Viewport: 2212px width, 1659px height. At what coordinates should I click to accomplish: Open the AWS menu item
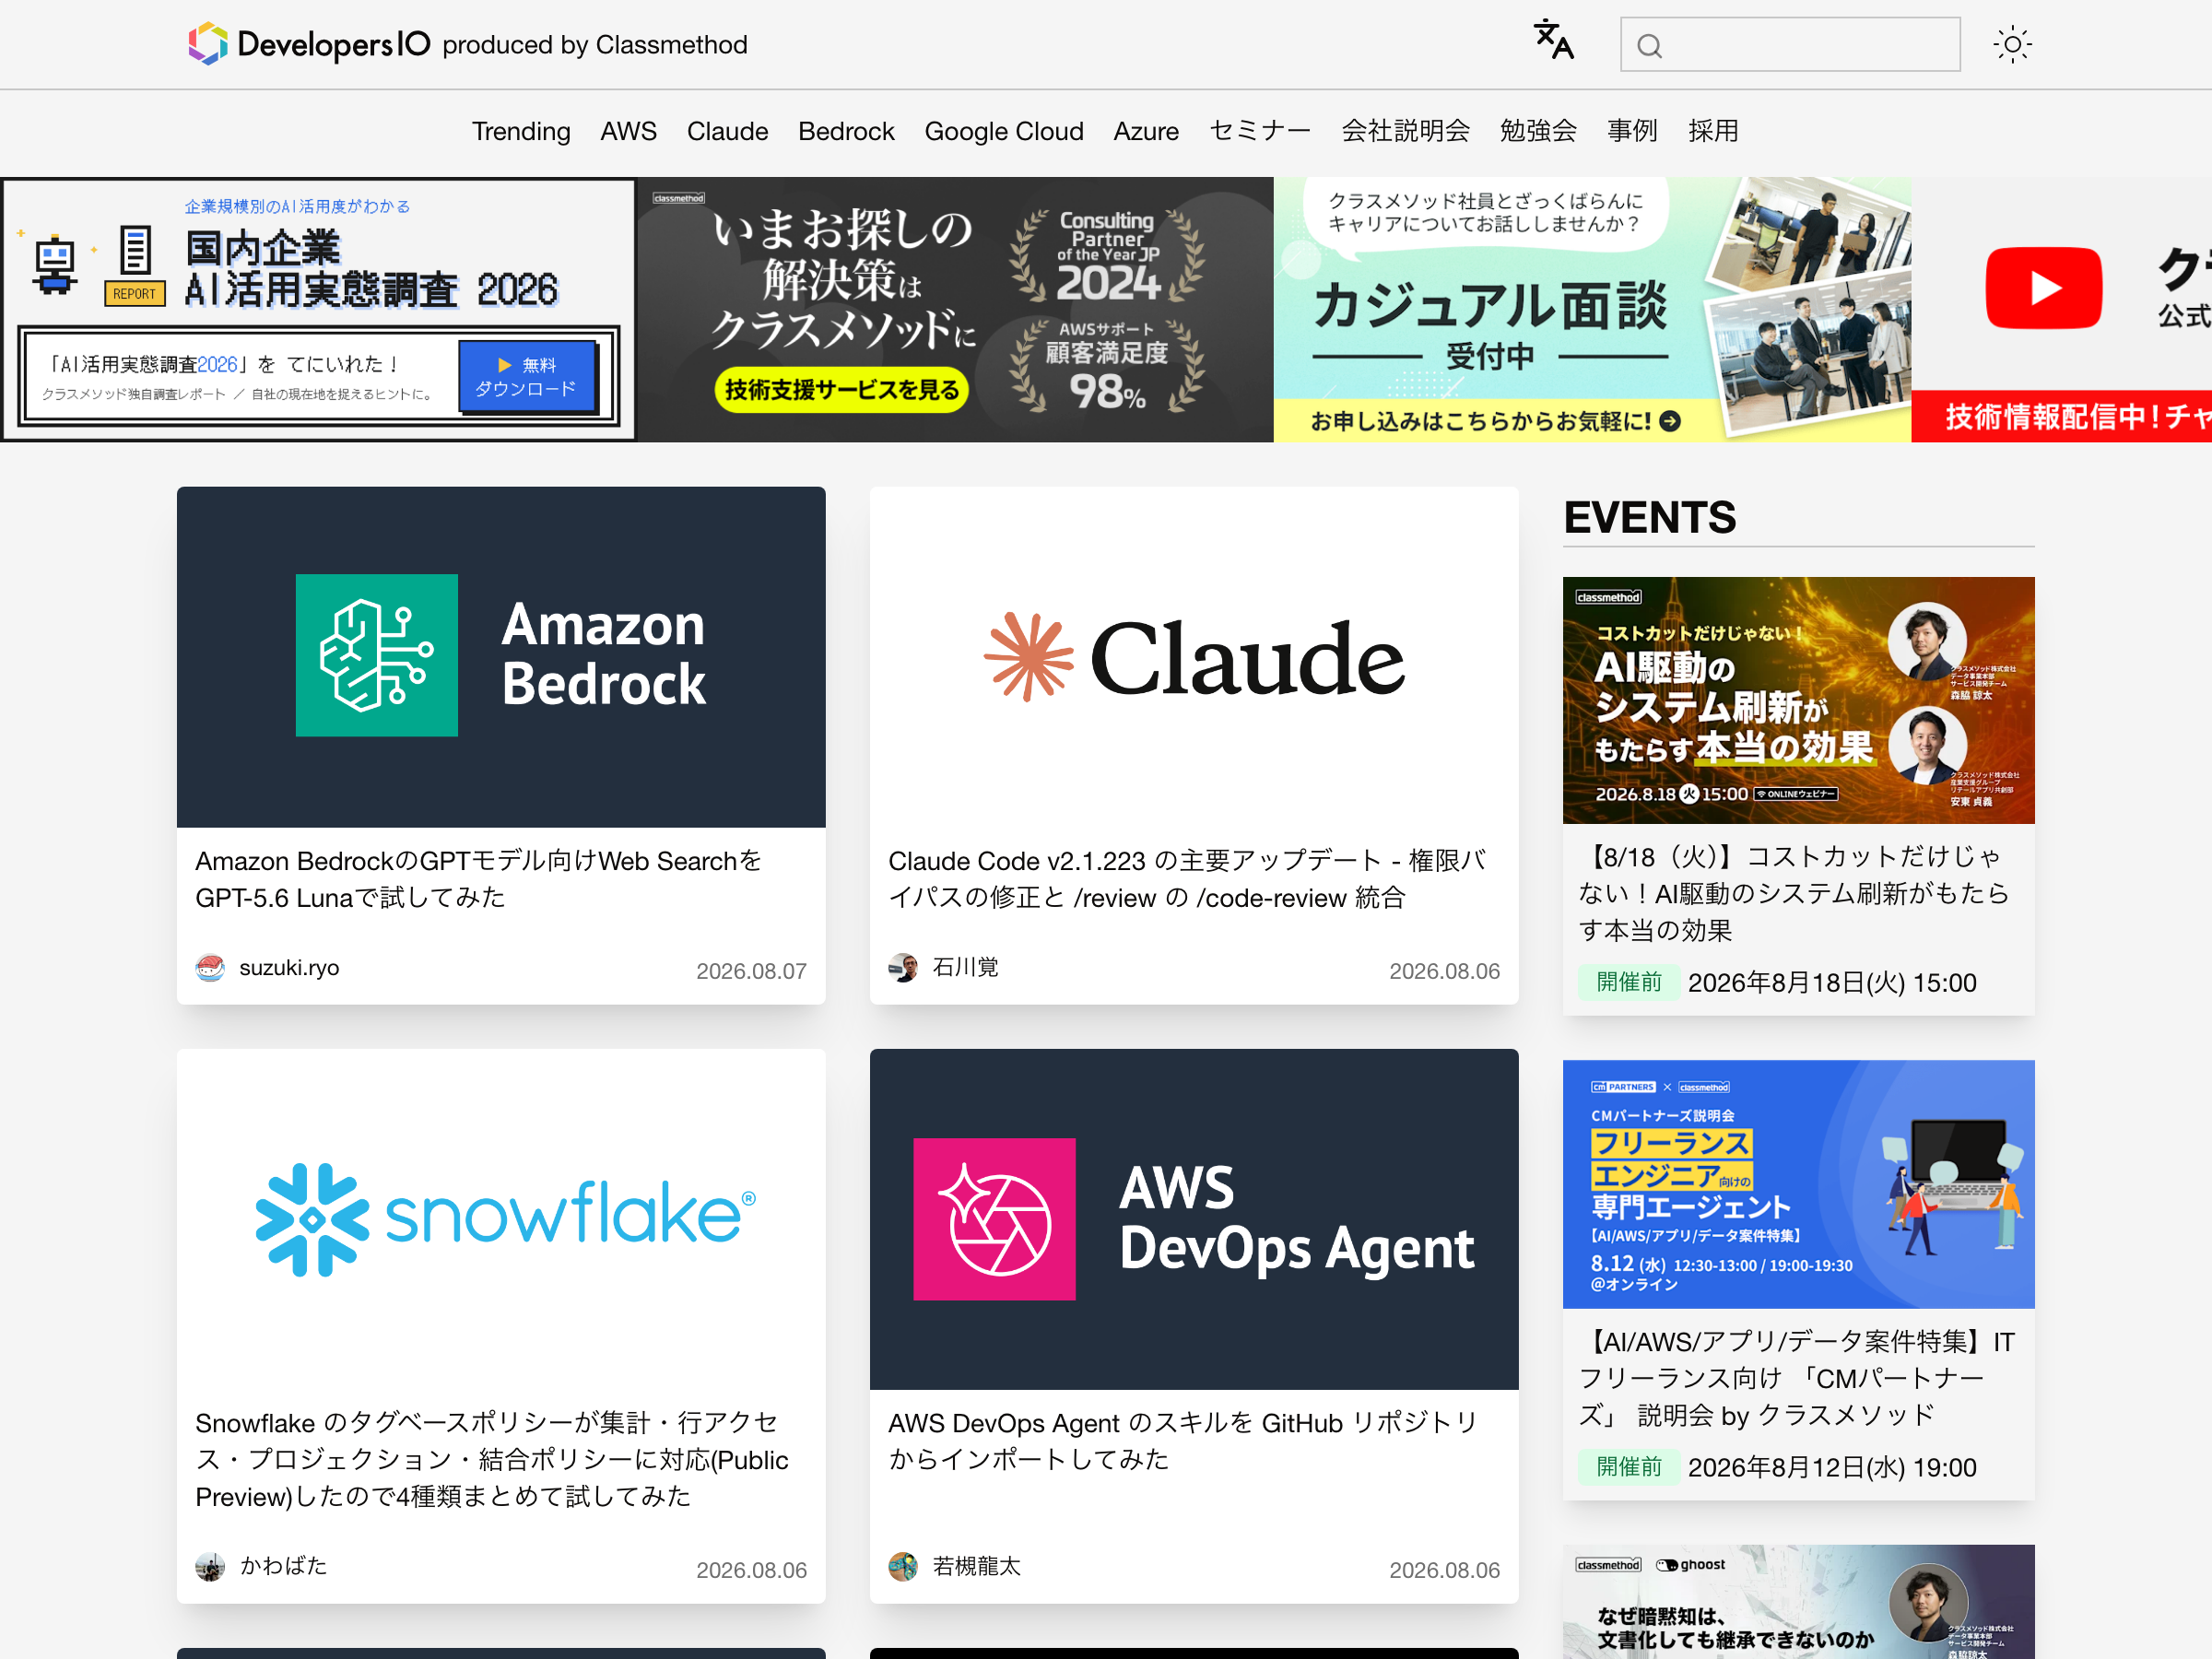point(628,131)
